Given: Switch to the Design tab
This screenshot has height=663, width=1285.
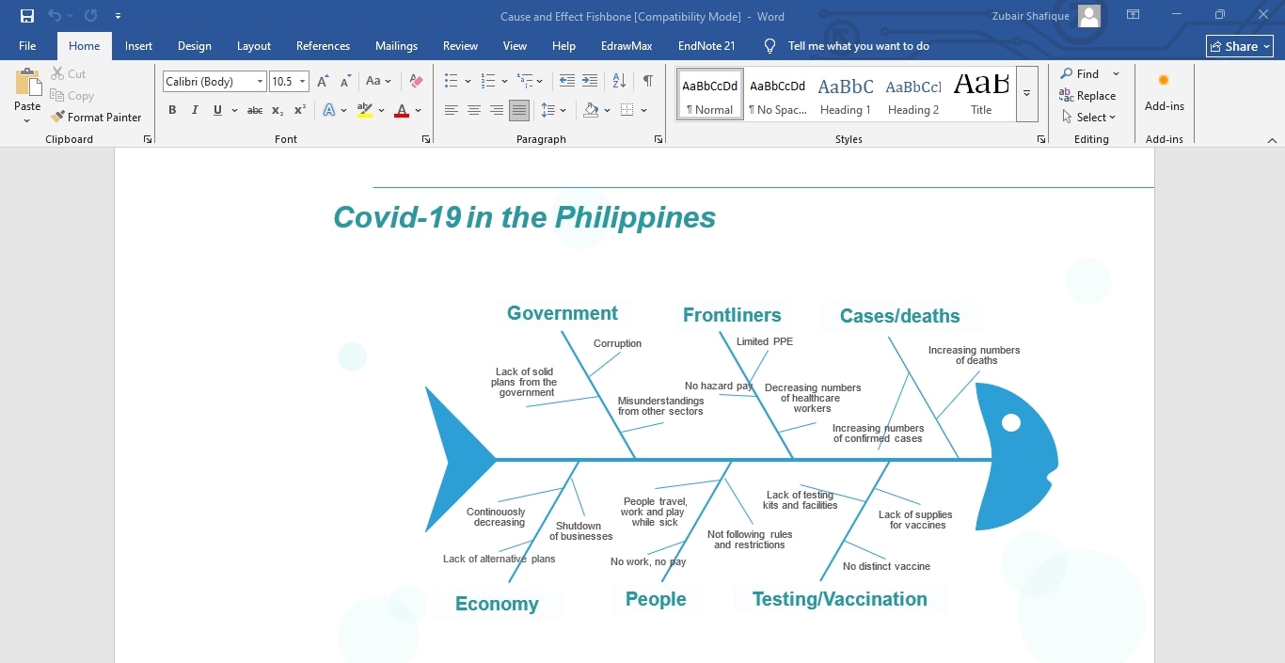Looking at the screenshot, I should click(195, 46).
